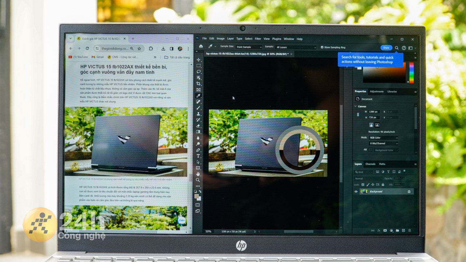Switch to the Adjustments tab
The width and height of the screenshot is (466, 262).
pos(376,92)
